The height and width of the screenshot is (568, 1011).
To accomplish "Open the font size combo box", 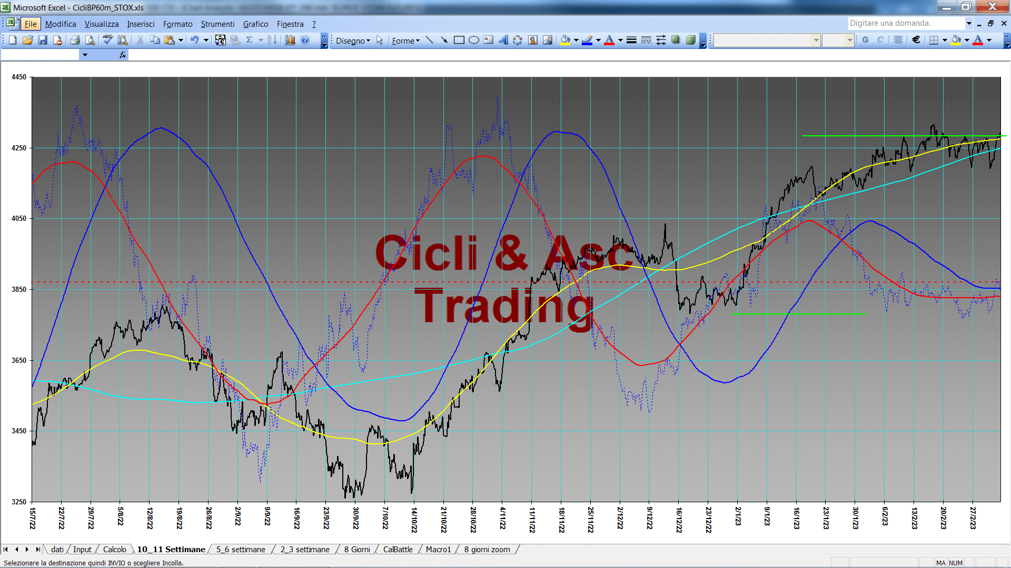I will (838, 40).
